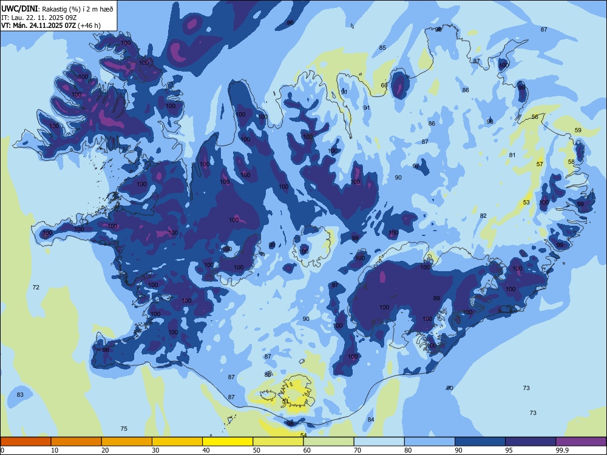This screenshot has width=607, height=455.
Task: Click the '58' humidity value on the map
Action: click(x=571, y=162)
